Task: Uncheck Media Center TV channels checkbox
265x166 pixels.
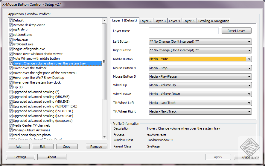Action: 11,125
